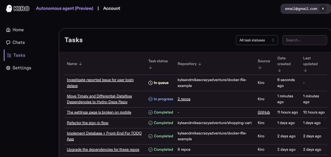Open Autonomous agent (Preview) tab
The height and width of the screenshot is (157, 331).
tap(64, 8)
